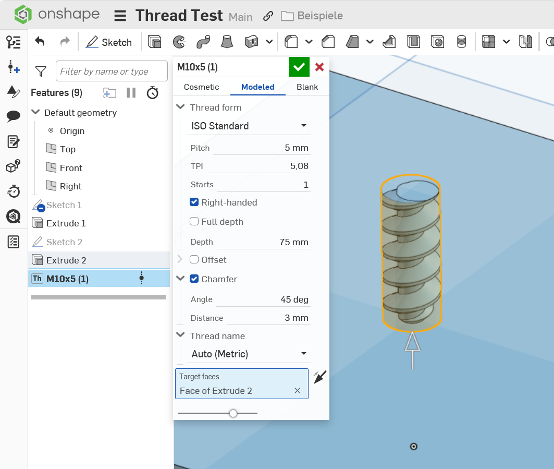This screenshot has width=554, height=469.
Task: Open the Beispiele folder link
Action: click(312, 16)
